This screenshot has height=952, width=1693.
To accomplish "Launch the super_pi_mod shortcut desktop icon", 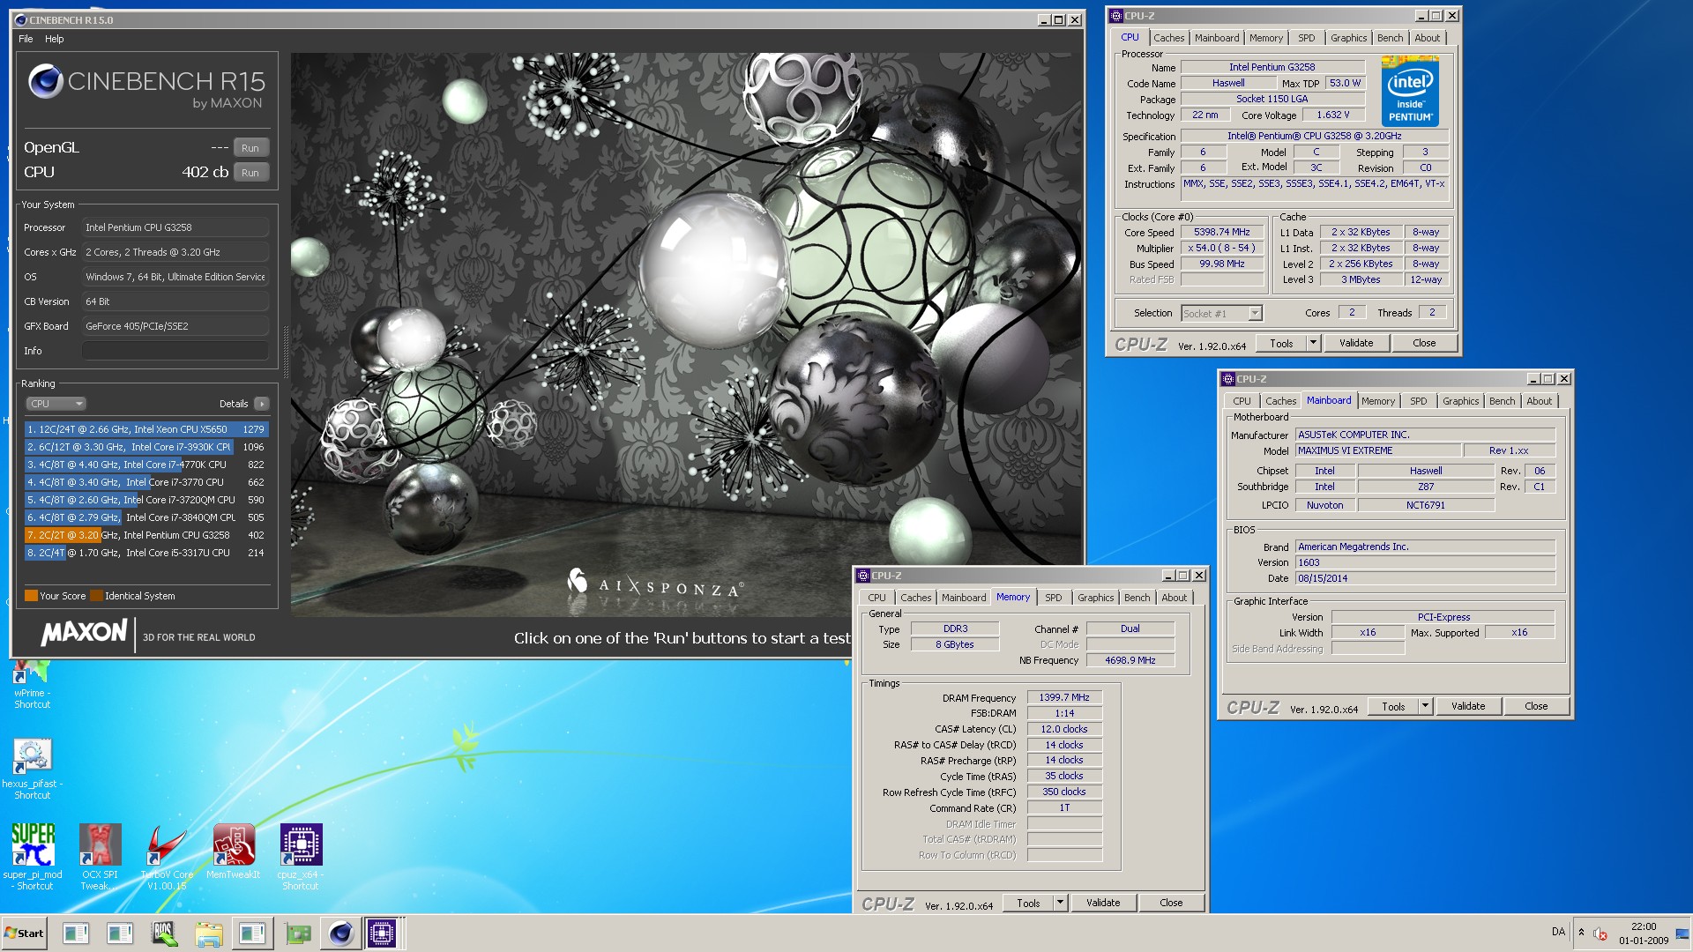I will (33, 856).
